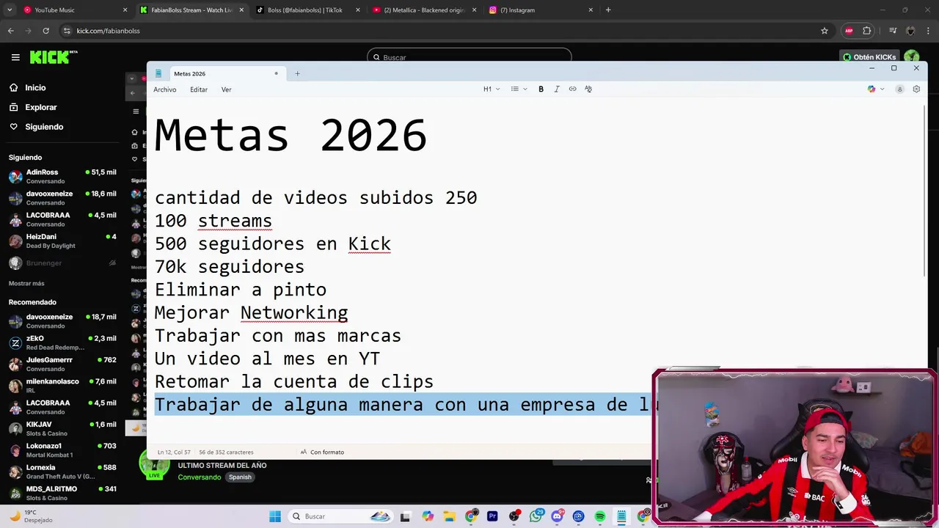The image size is (939, 528).
Task: Open Task View on the taskbar
Action: point(405,516)
